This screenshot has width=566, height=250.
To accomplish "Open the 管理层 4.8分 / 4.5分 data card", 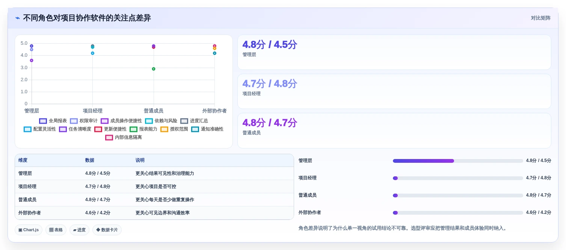I will point(394,52).
